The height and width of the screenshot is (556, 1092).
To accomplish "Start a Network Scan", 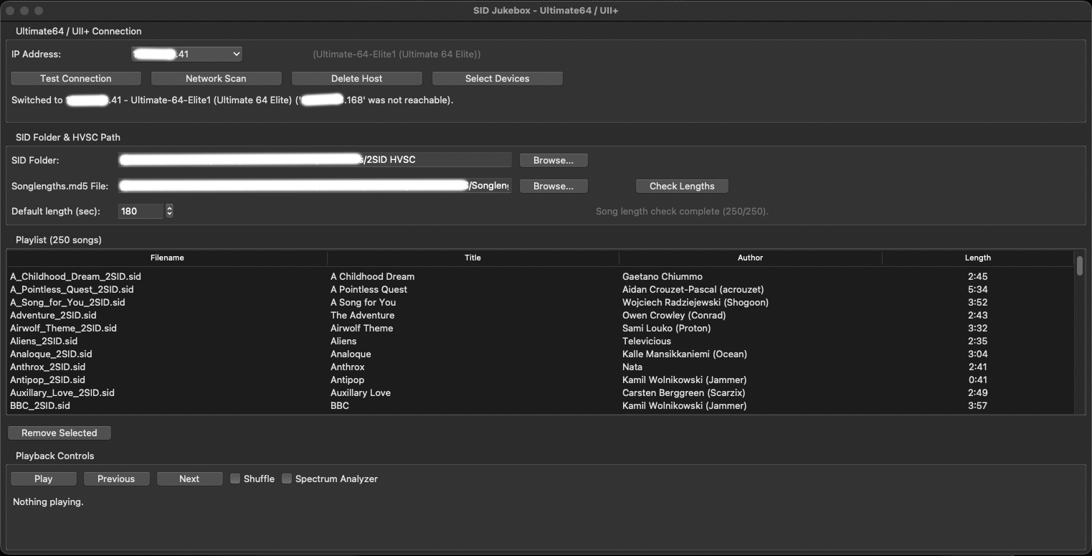I will coord(216,78).
